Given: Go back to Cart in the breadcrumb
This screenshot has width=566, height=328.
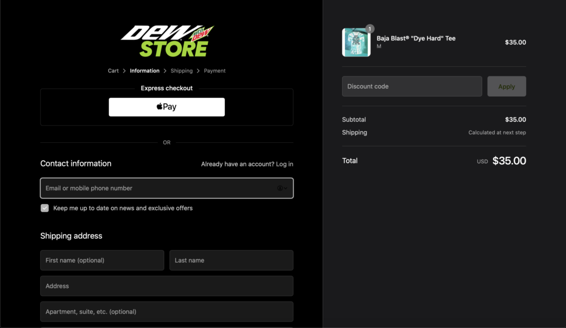Looking at the screenshot, I should [x=113, y=71].
